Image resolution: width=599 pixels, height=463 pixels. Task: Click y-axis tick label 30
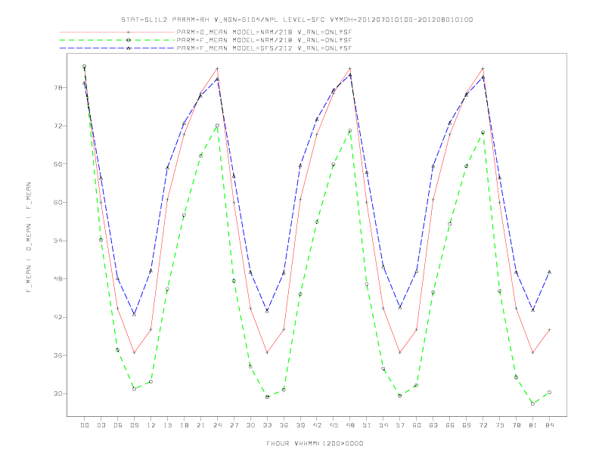57,393
